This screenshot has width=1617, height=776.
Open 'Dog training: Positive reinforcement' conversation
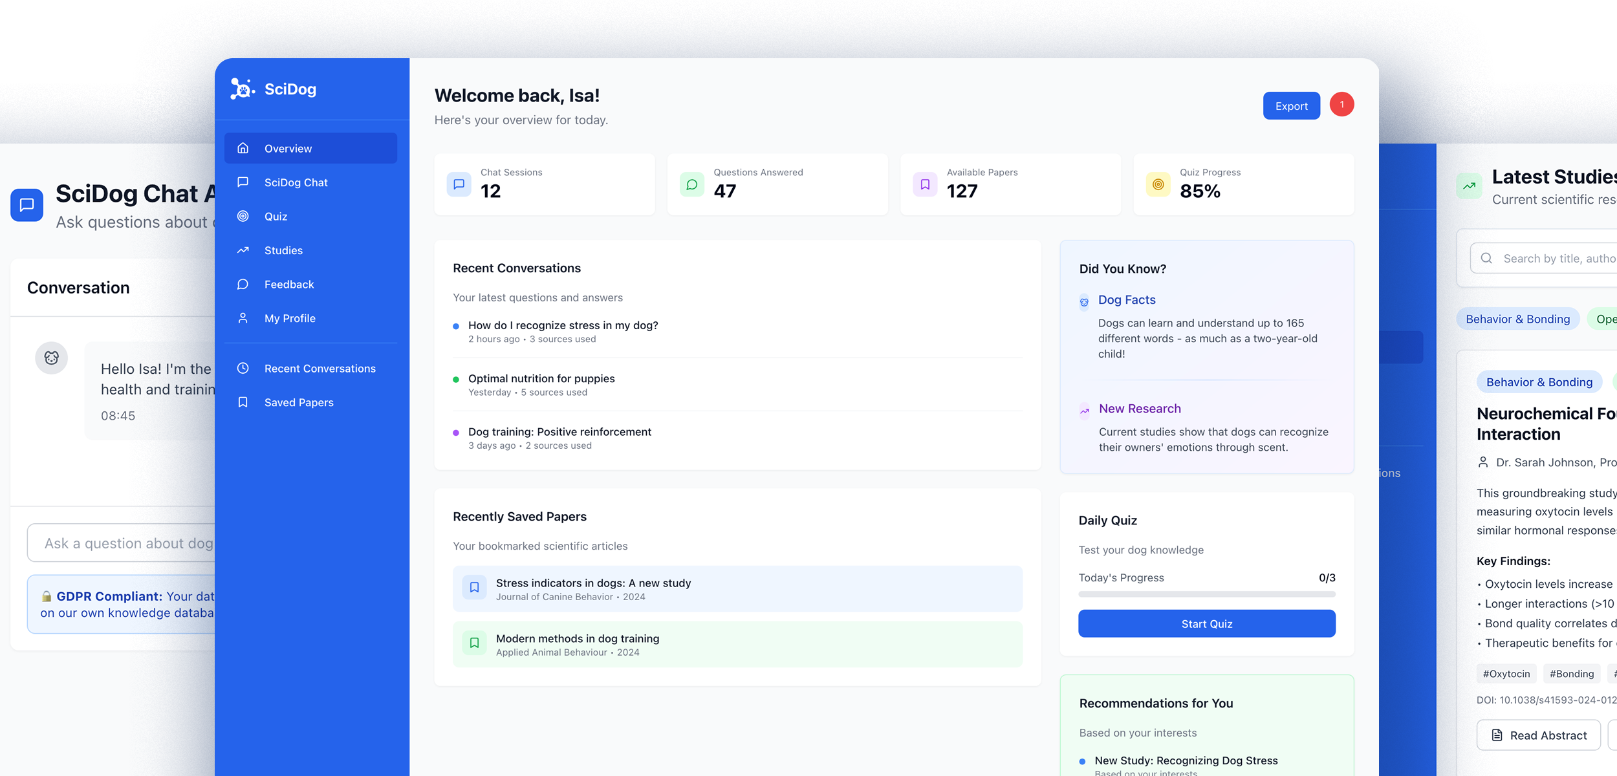click(x=559, y=431)
